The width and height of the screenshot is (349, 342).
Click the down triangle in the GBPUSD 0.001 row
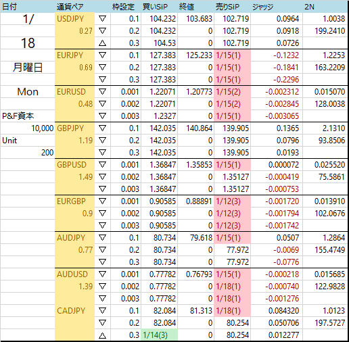pos(102,165)
